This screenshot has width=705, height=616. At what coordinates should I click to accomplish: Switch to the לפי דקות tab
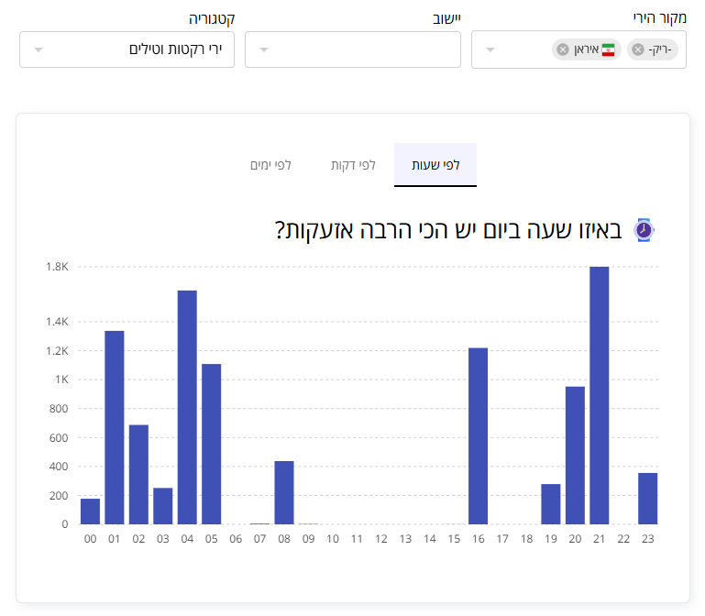[353, 165]
